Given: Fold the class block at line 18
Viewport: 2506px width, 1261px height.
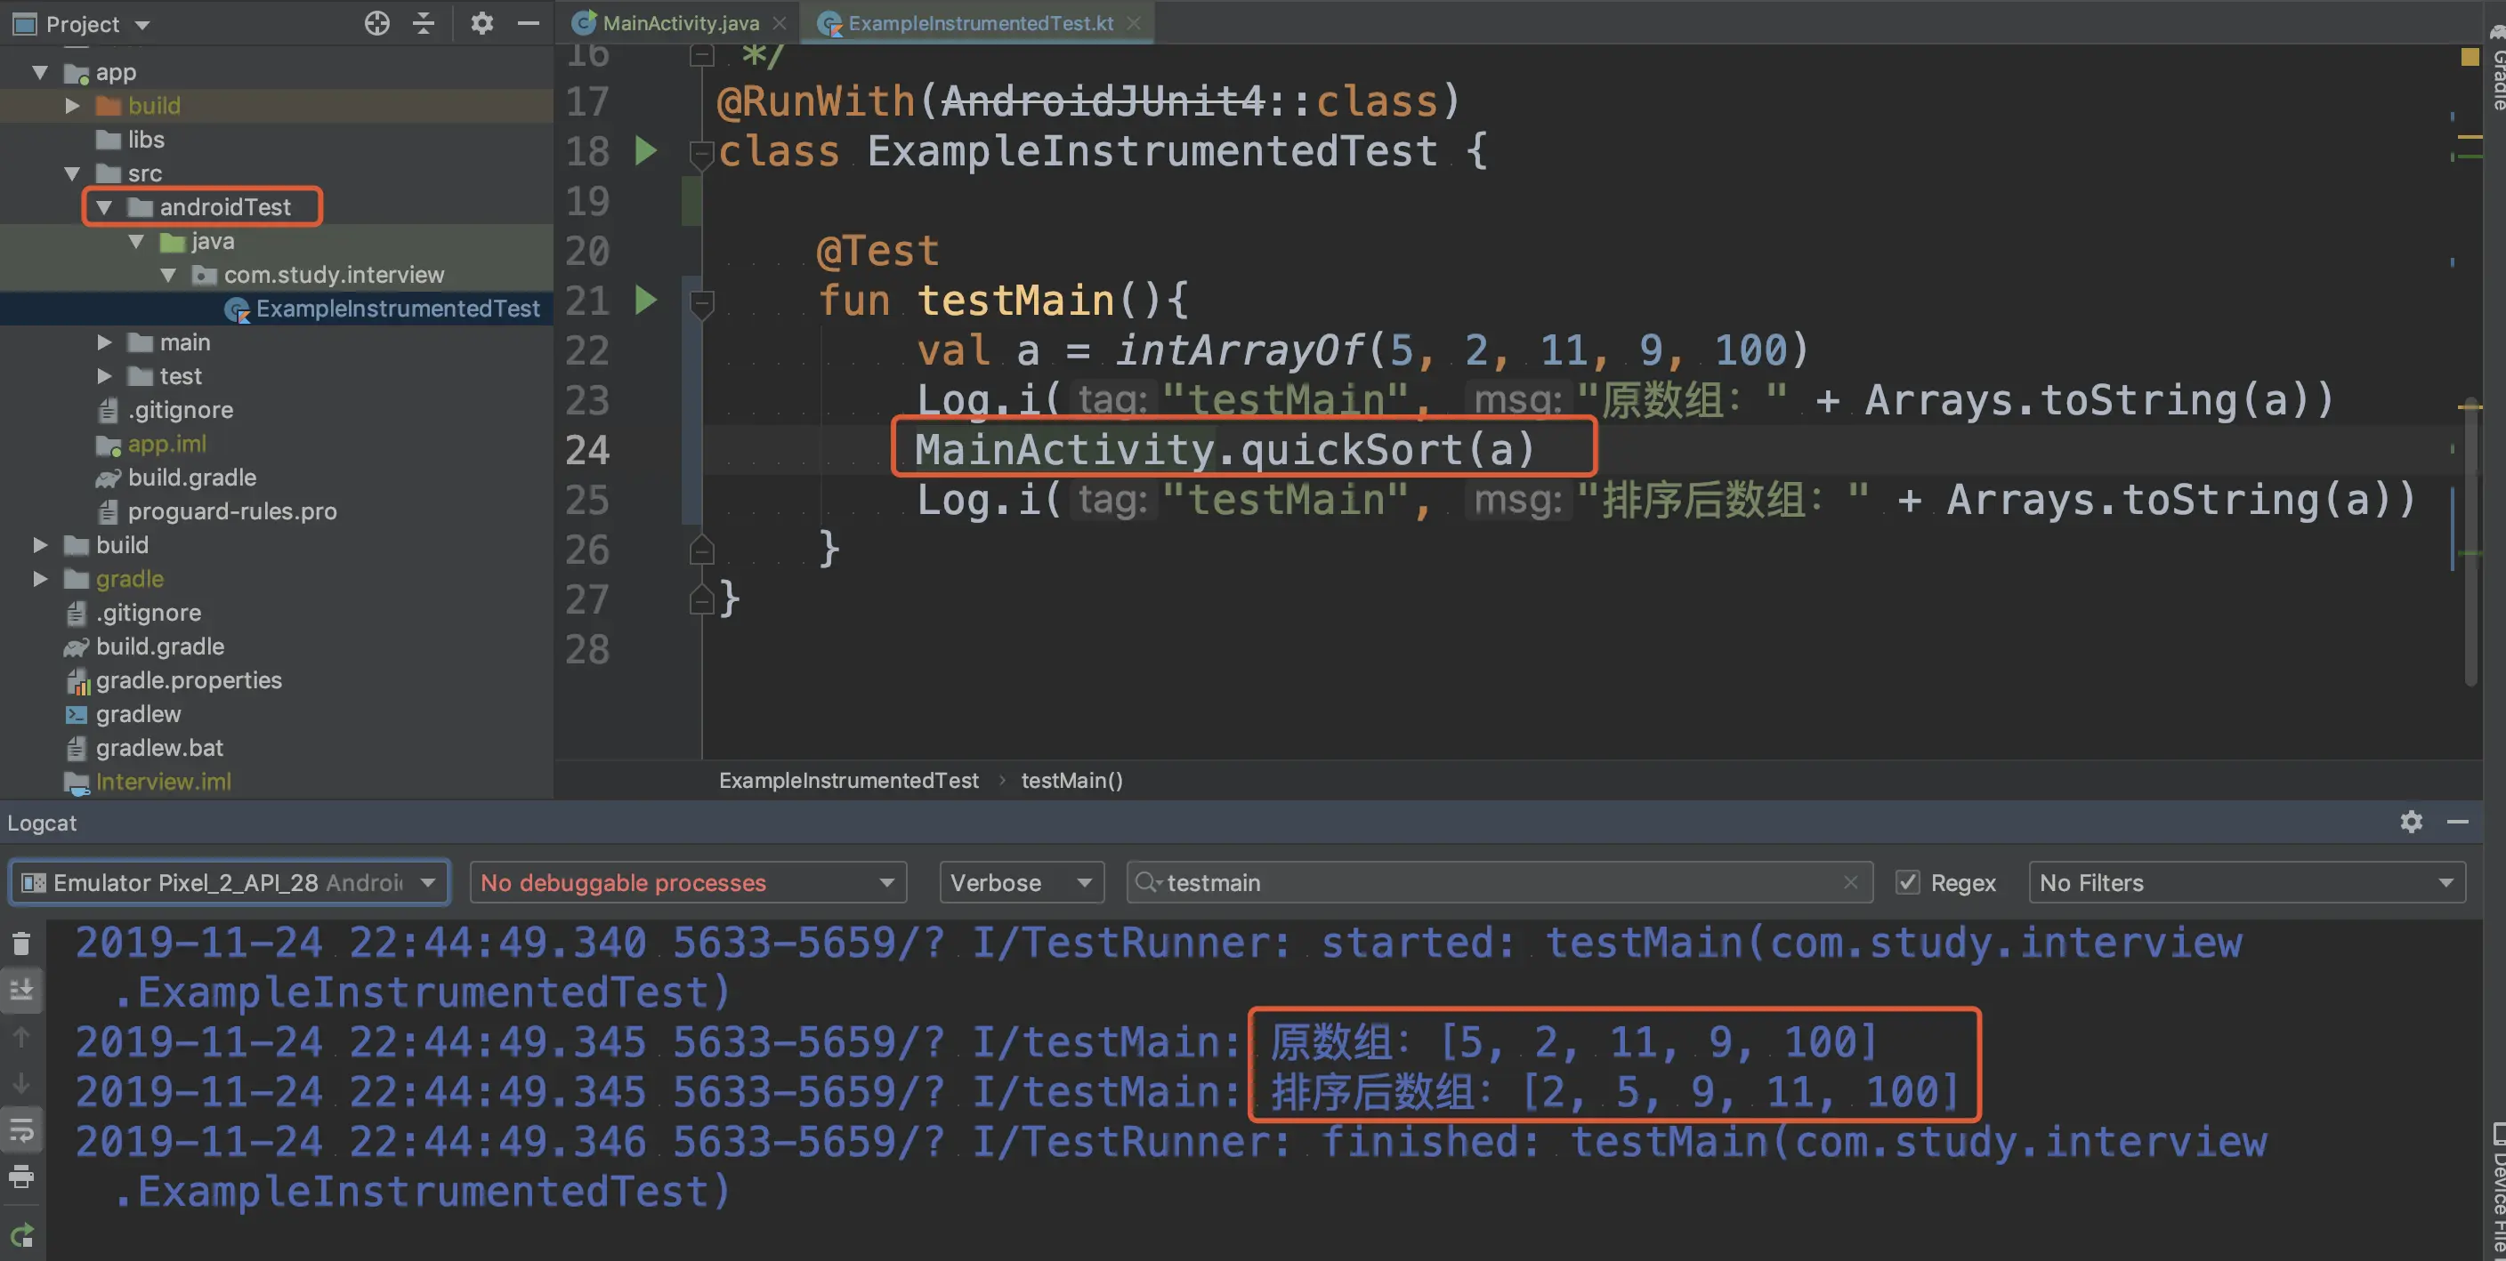Looking at the screenshot, I should [701, 153].
